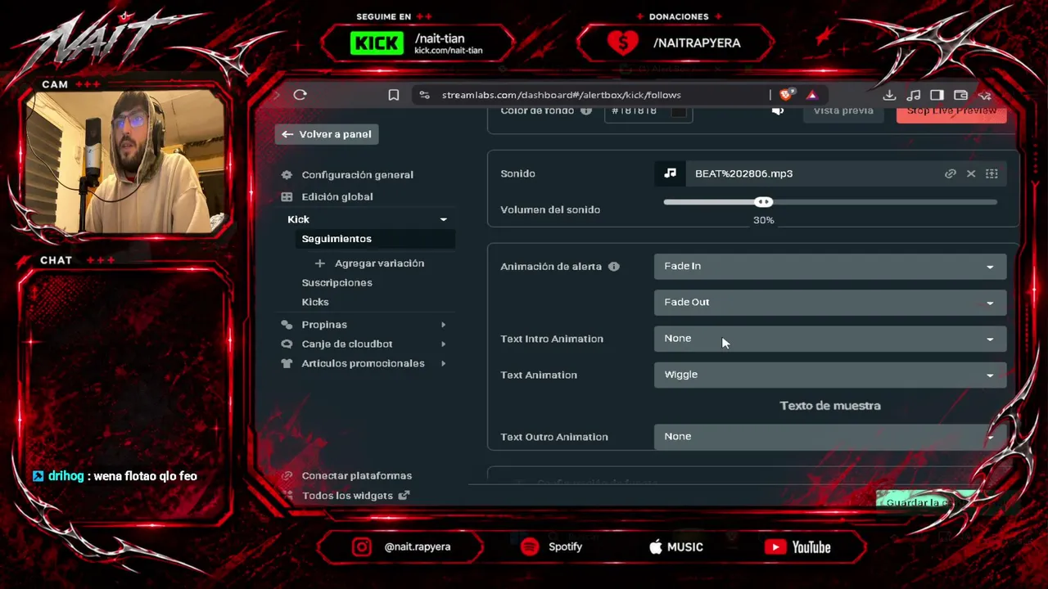Viewport: 1048px width, 589px height.
Task: Click the Edición global layout icon
Action: pyautogui.click(x=287, y=197)
